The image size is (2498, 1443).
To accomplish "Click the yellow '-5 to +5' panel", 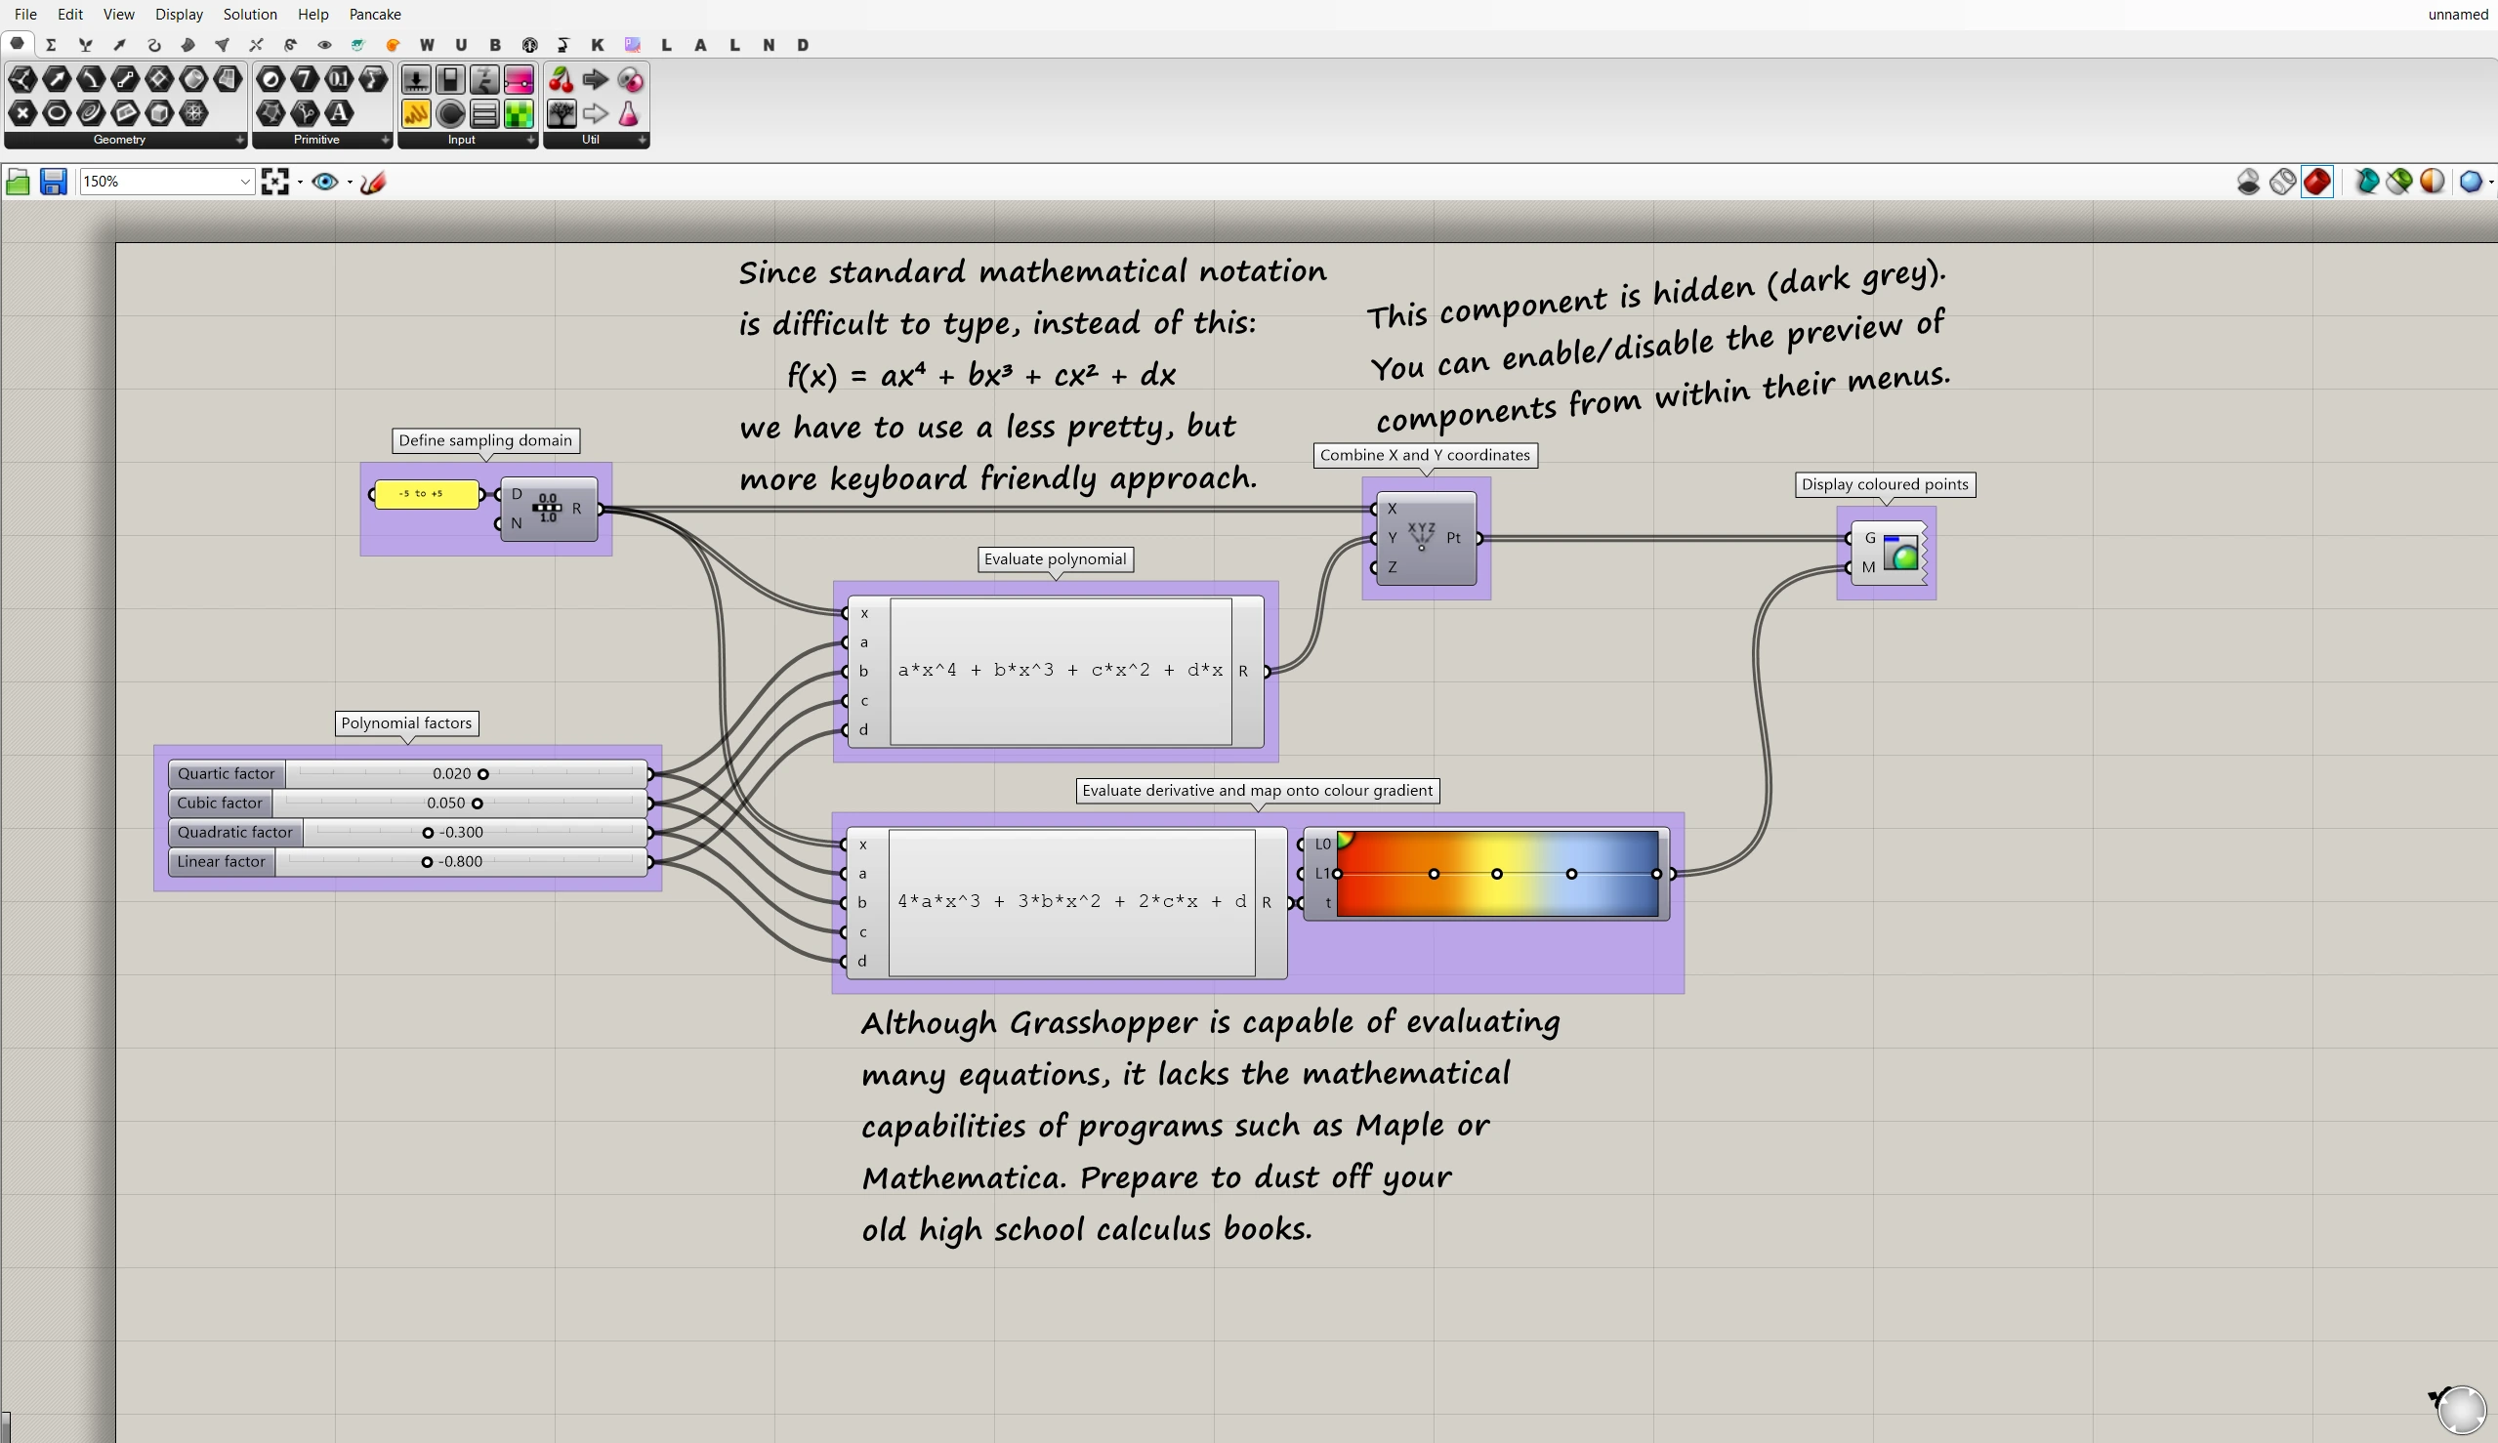I will click(x=426, y=494).
